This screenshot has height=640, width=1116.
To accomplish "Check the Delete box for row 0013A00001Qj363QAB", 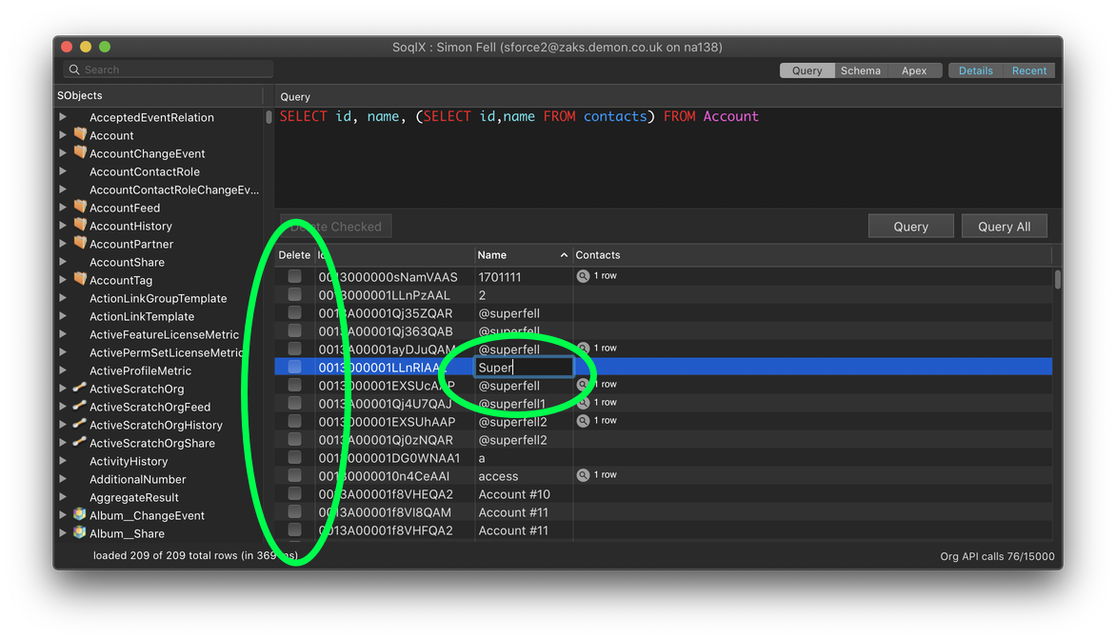I will 294,330.
